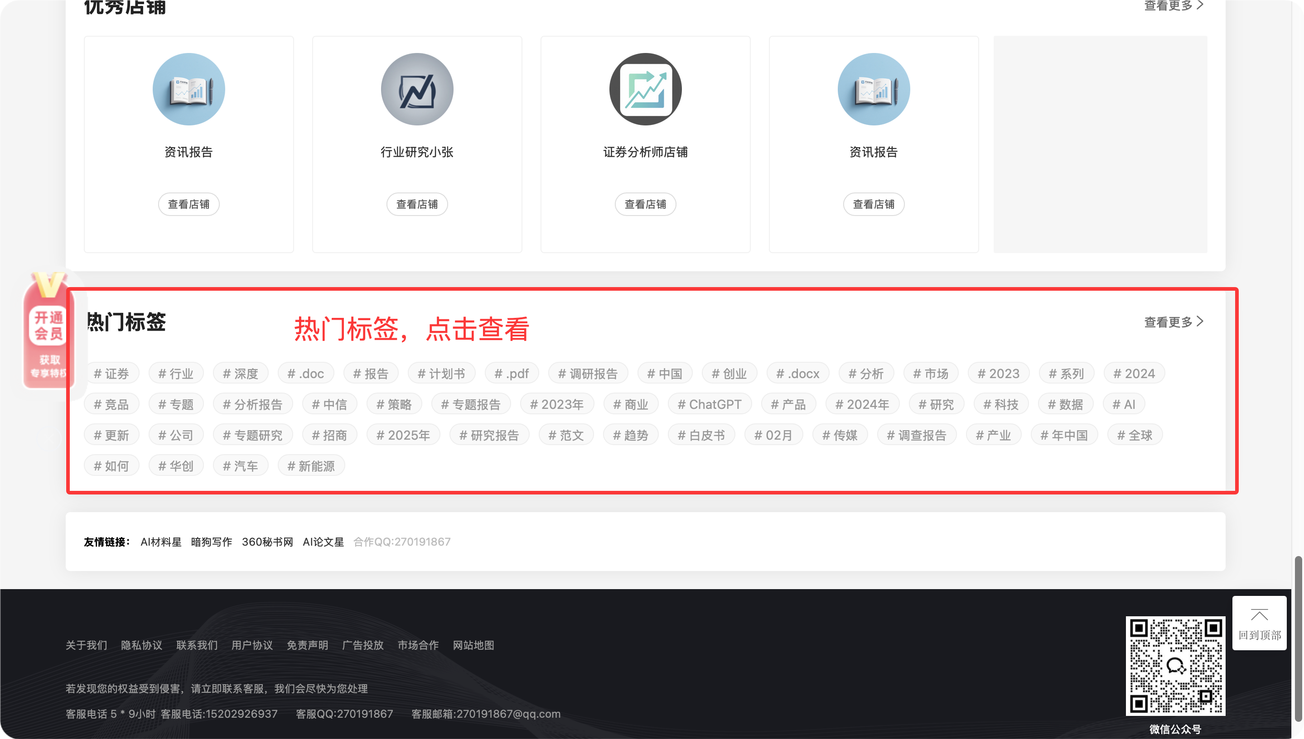Select the # 中信 tag
Viewport: 1304px width, 739px height.
pyautogui.click(x=329, y=404)
